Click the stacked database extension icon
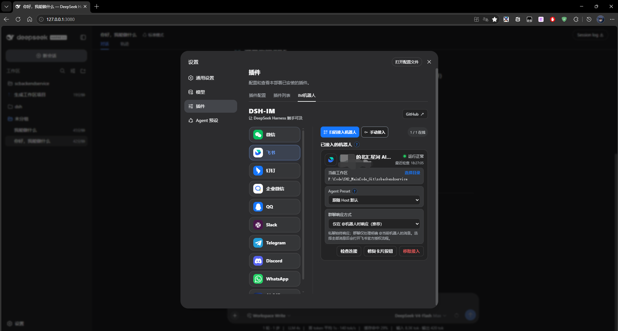Viewport: 618px width, 331px height. [518, 19]
